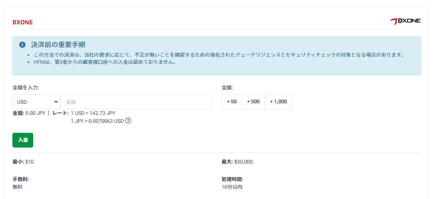Click the 0.00 JPY converted amount text
Screen dimensions: 435x199
35,113
